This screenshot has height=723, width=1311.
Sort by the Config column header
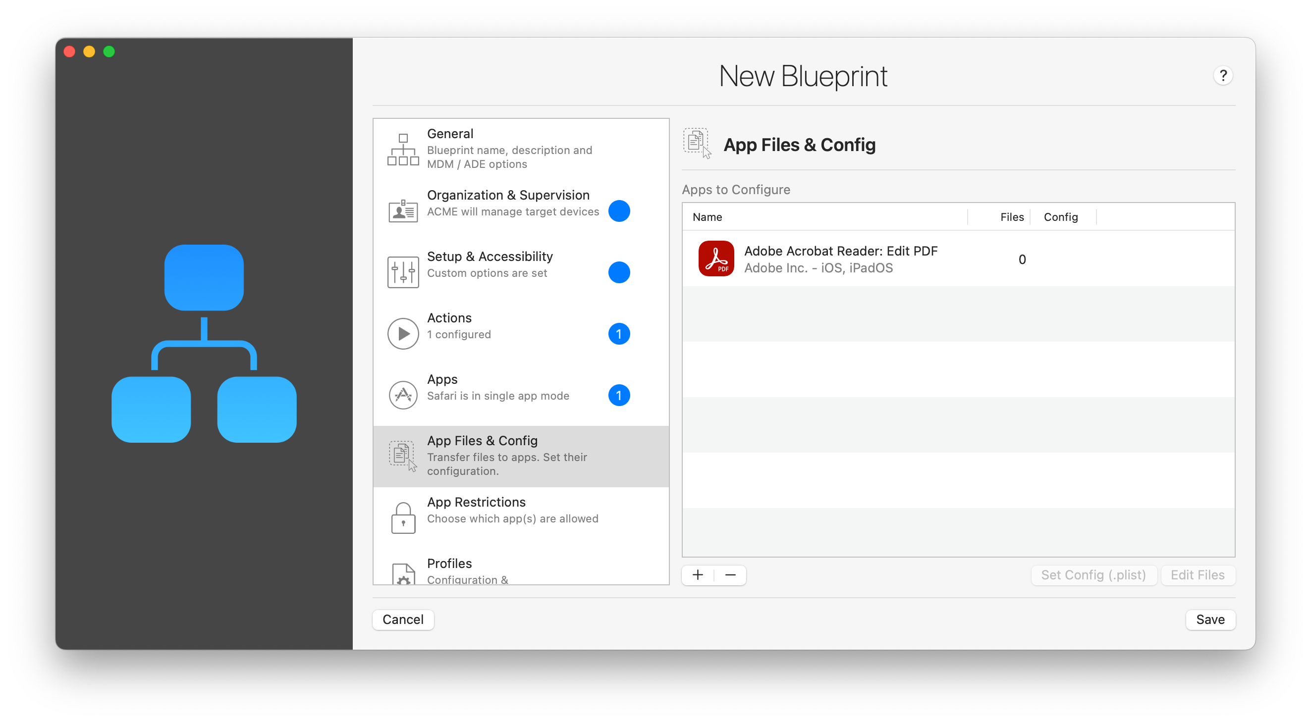click(1063, 217)
